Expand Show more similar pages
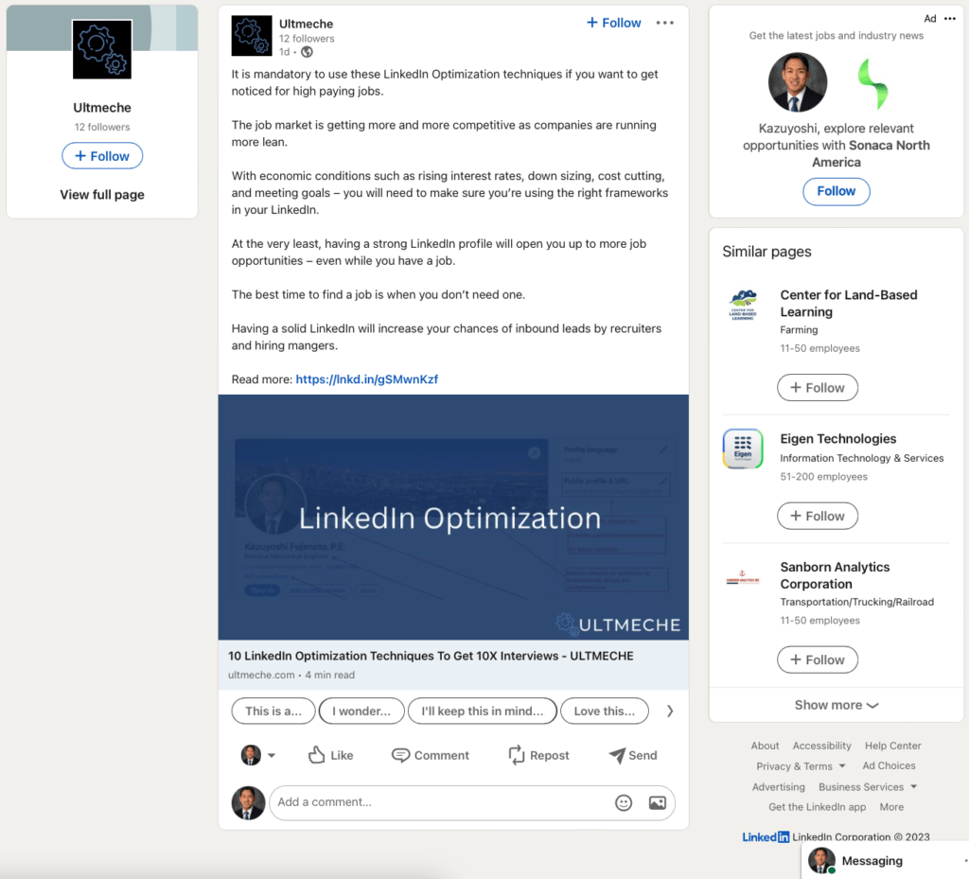969x879 pixels. tap(837, 705)
